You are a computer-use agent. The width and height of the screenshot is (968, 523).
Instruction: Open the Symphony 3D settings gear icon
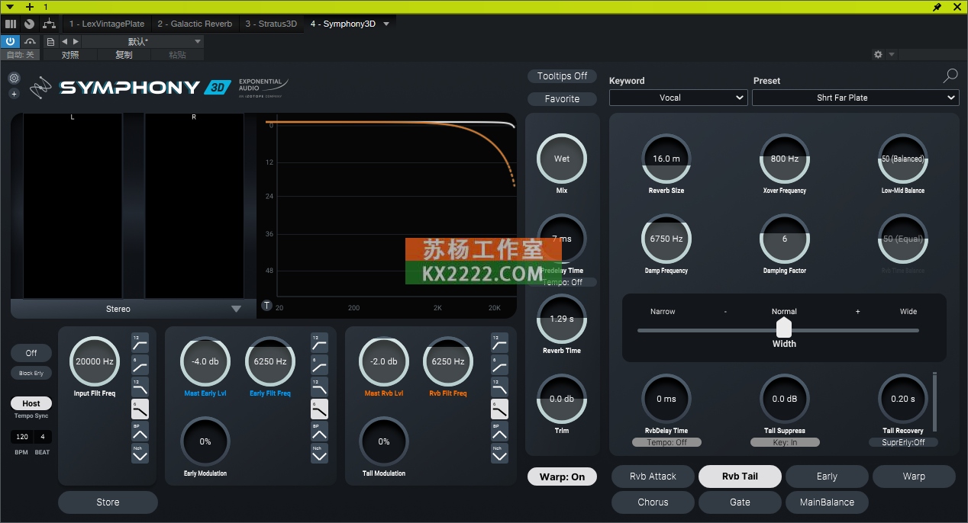(x=14, y=78)
